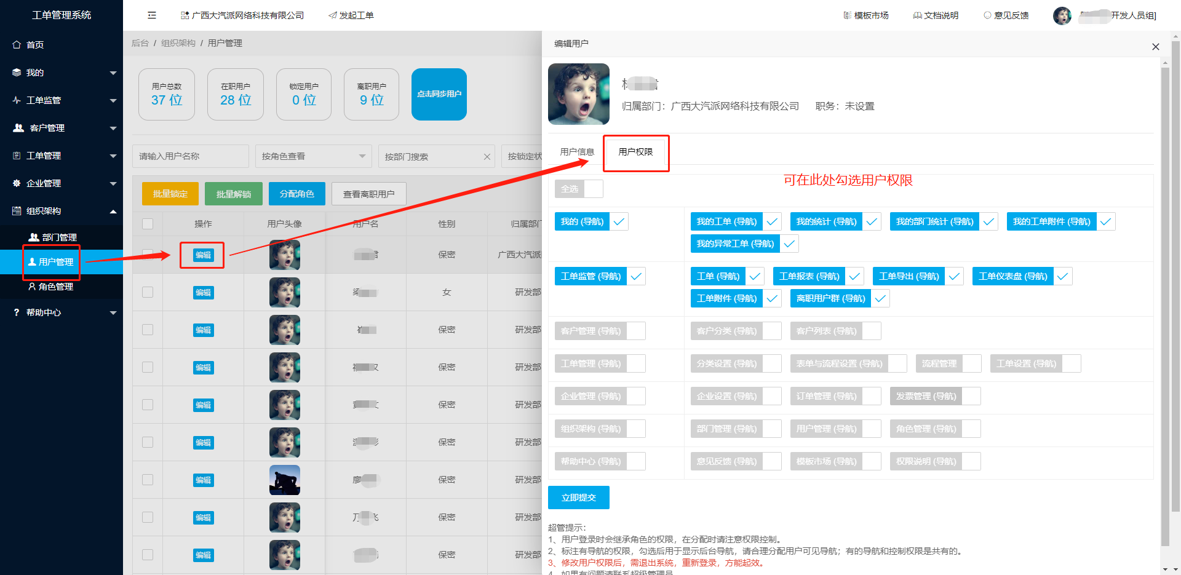Viewport: 1181px width, 575px height.
Task: Click the 点击同步用户 button
Action: 439,94
